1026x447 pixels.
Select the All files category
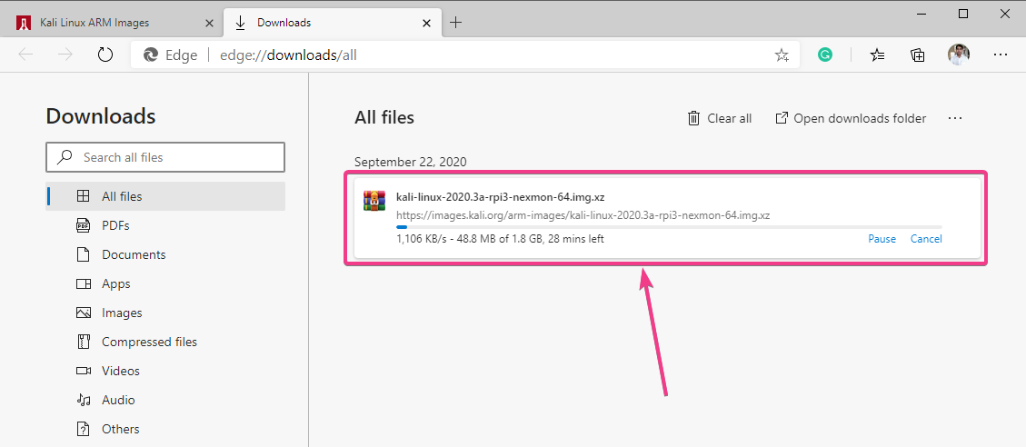(x=165, y=196)
